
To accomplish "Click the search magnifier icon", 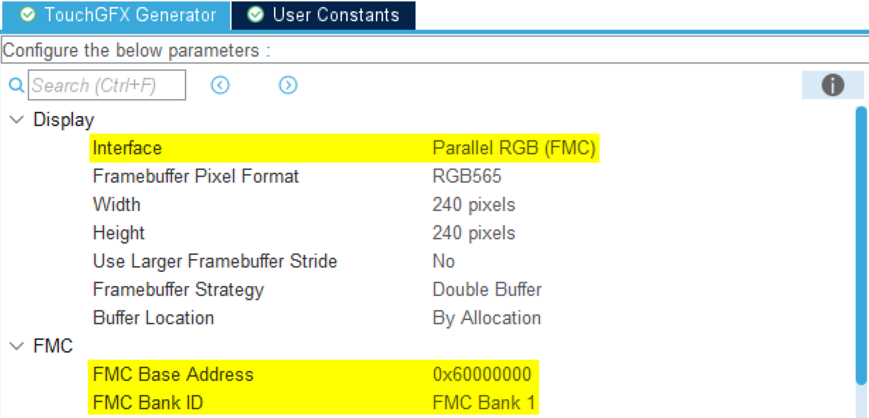I will 16,86.
